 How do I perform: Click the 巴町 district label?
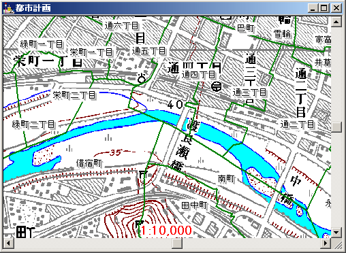pyautogui.click(x=246, y=28)
